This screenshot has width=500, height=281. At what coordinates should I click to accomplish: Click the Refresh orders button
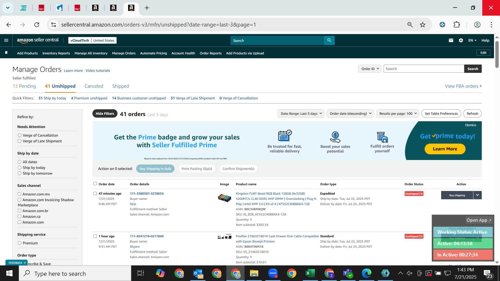(x=472, y=113)
